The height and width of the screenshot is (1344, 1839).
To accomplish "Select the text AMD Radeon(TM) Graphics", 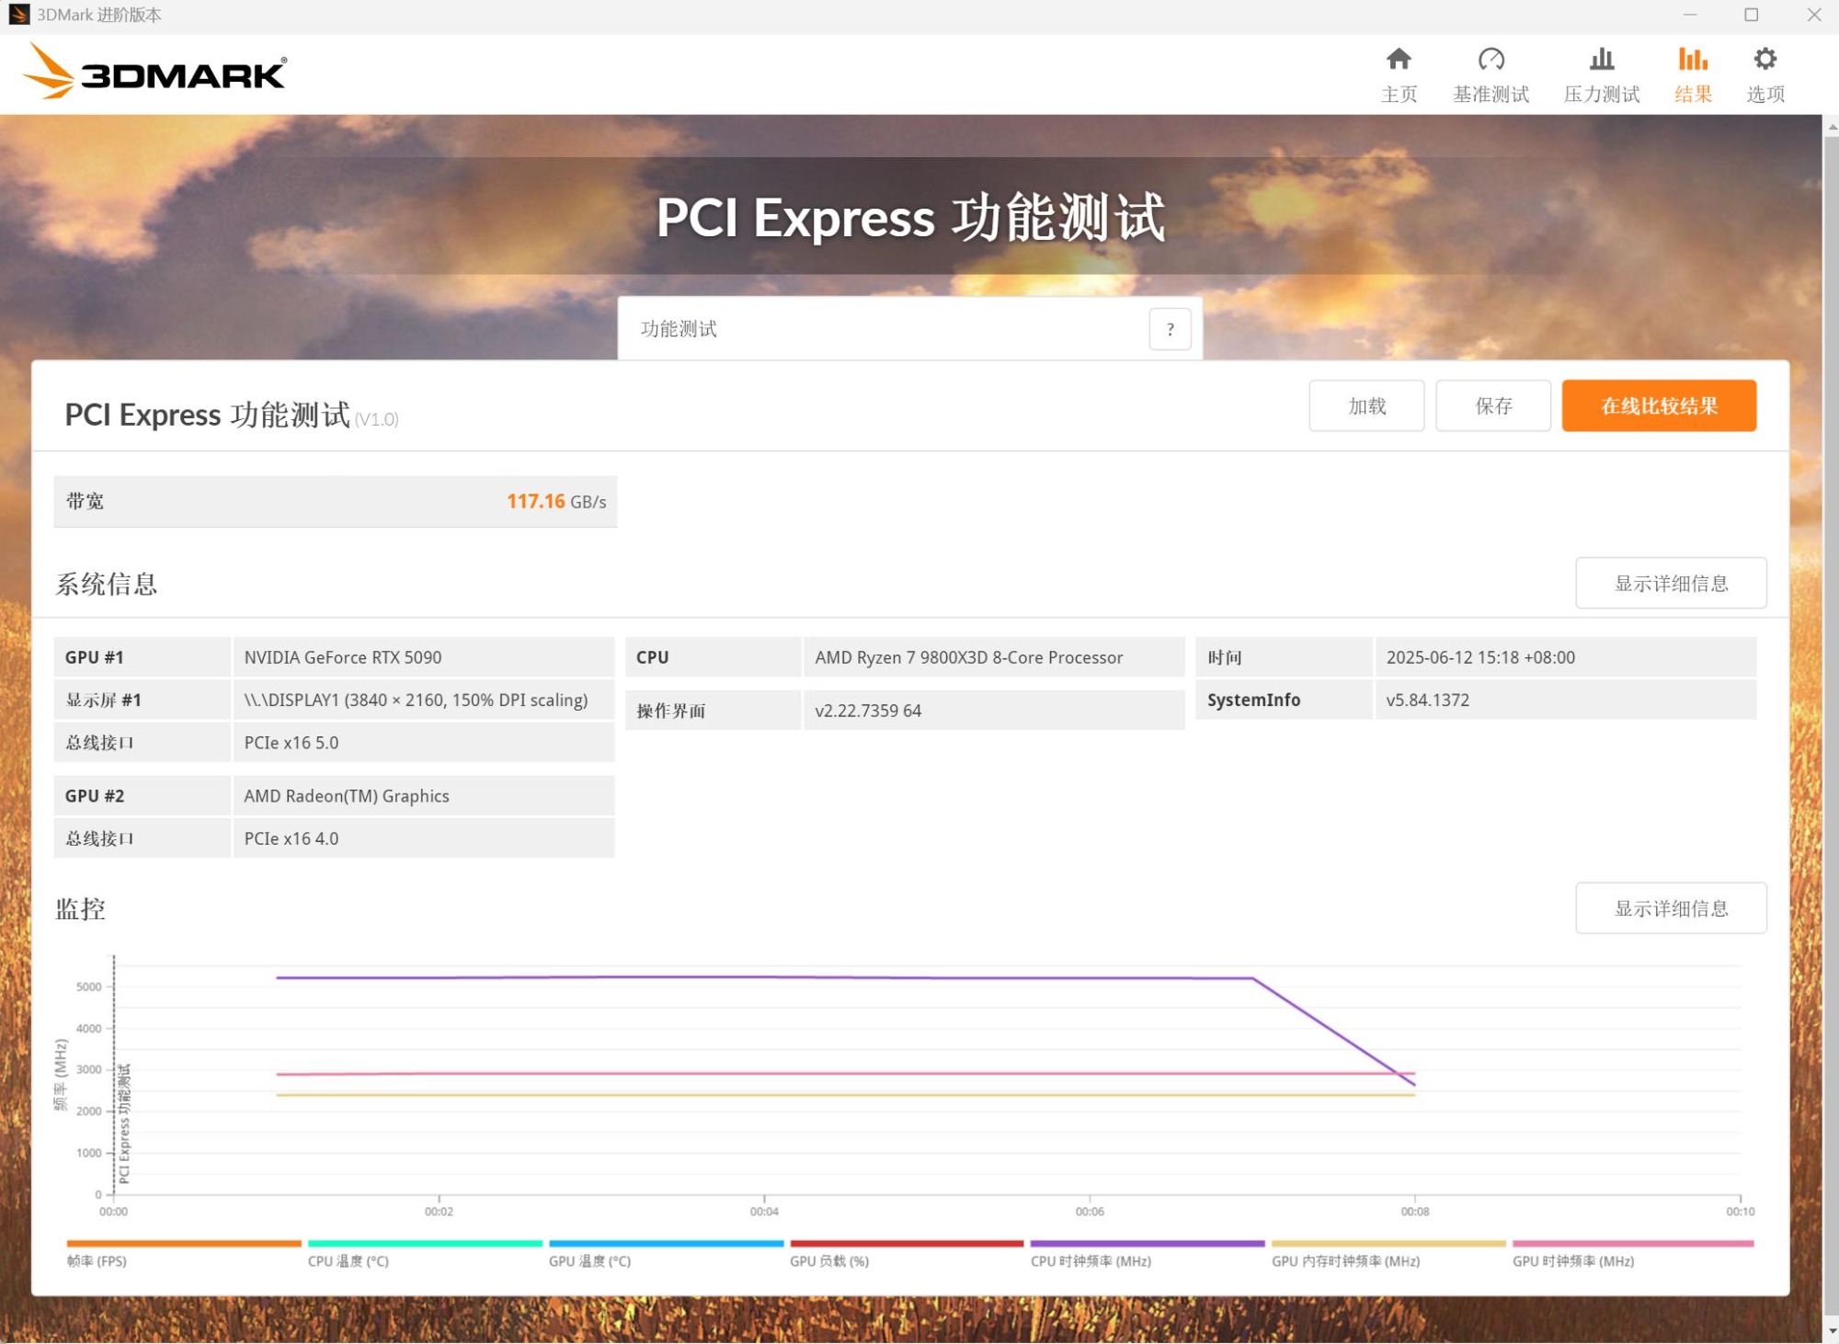I will (347, 796).
